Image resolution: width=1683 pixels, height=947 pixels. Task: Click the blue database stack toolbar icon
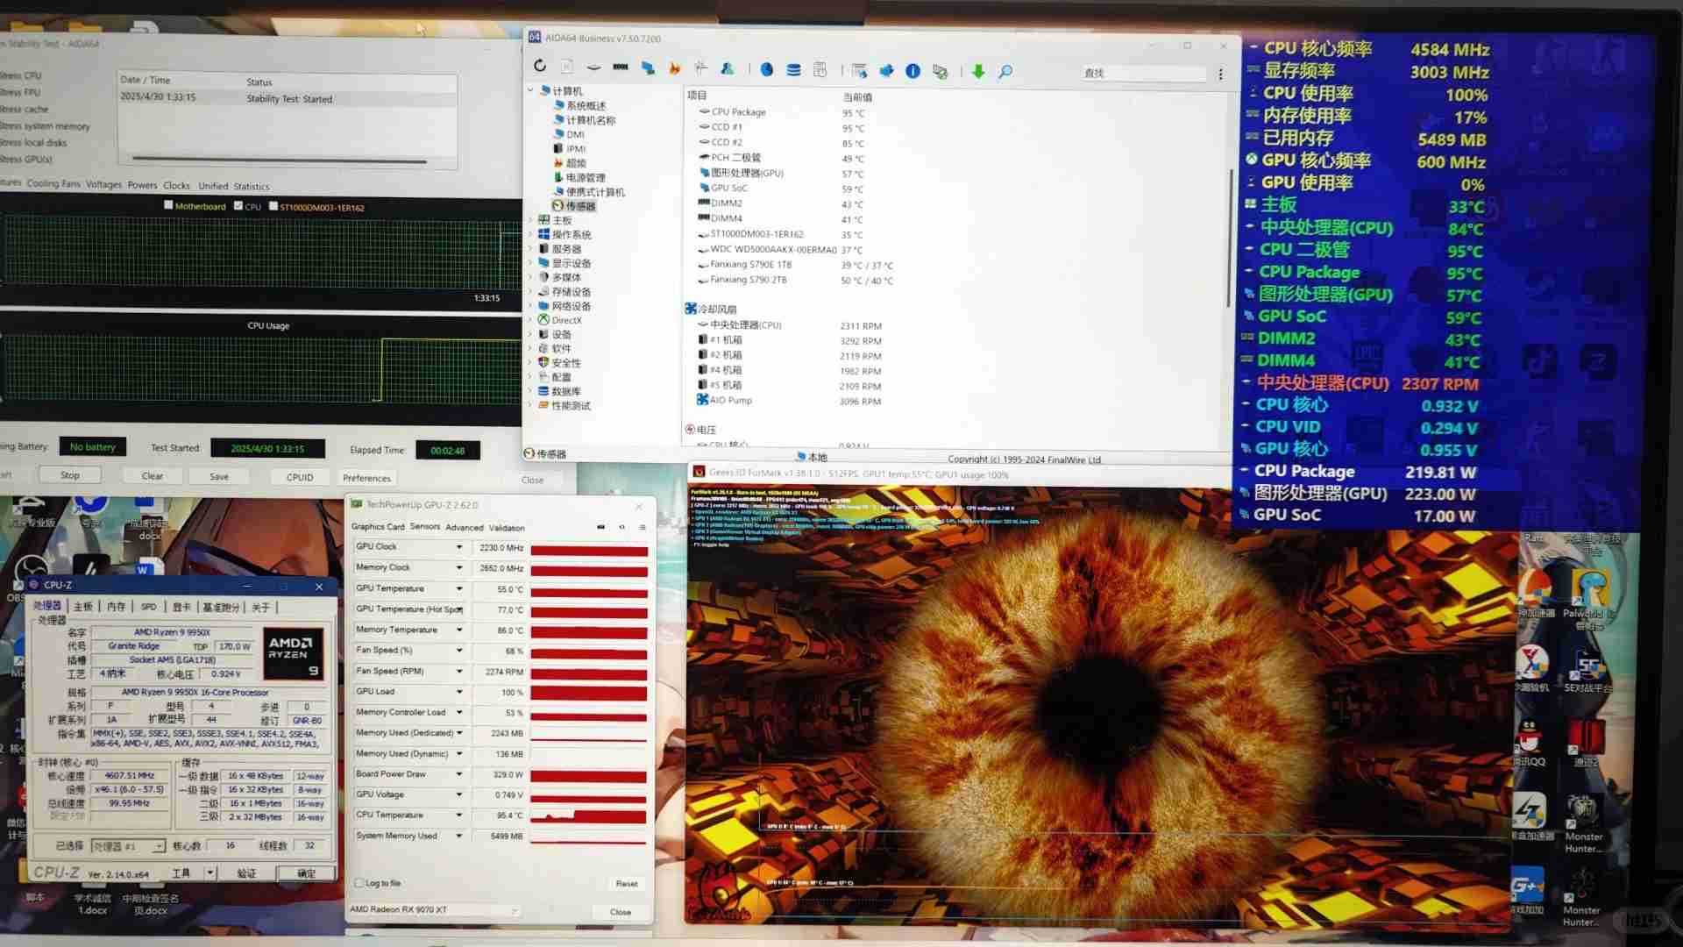coord(793,70)
